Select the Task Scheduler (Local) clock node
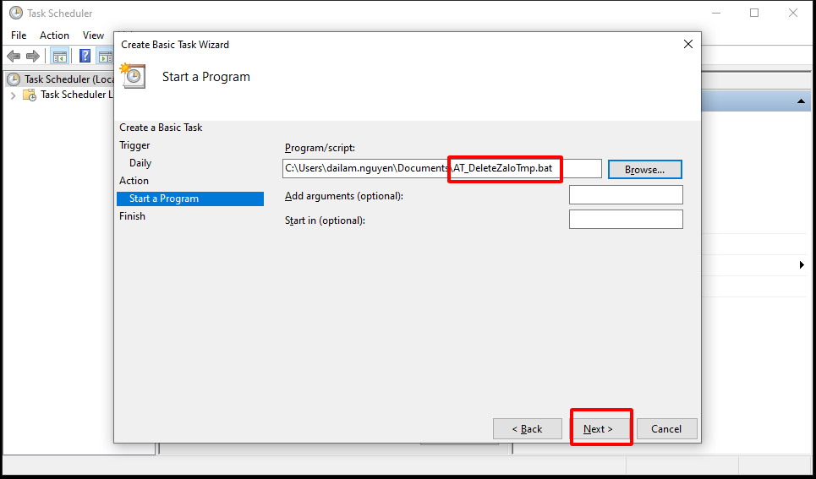 pyautogui.click(x=14, y=79)
